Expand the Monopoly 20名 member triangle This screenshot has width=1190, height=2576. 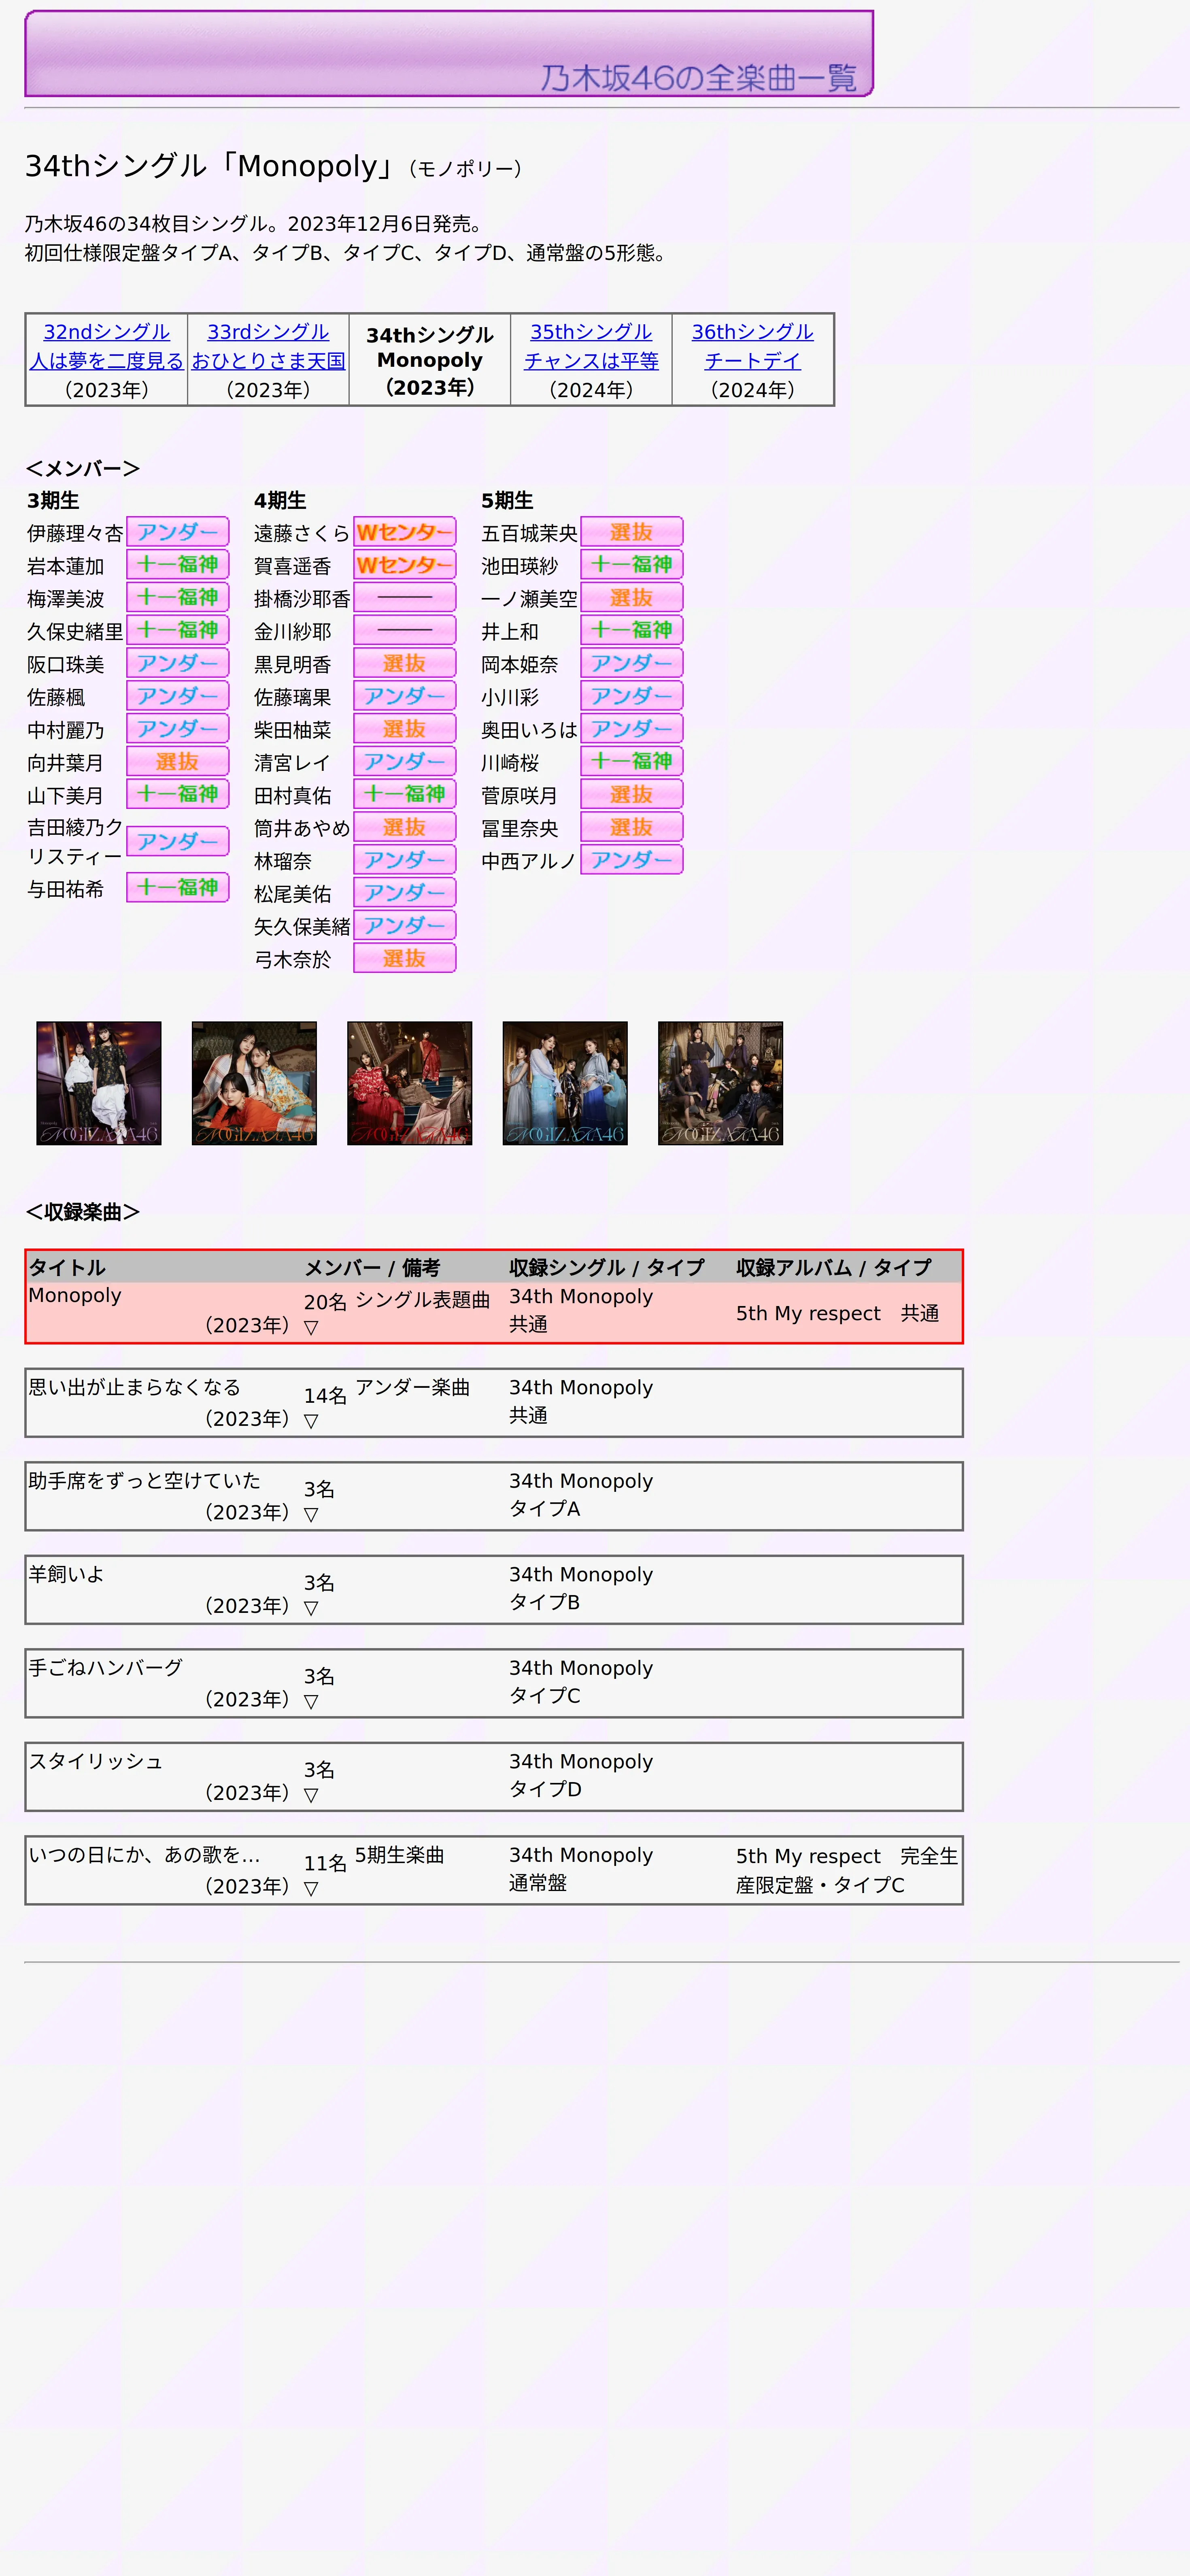[x=311, y=1328]
